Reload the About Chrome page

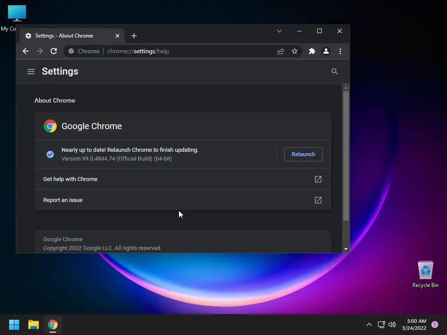[x=54, y=51]
